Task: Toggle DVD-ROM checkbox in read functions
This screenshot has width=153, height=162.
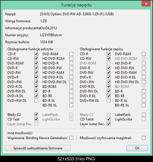Action: pyautogui.click(x=36, y=63)
